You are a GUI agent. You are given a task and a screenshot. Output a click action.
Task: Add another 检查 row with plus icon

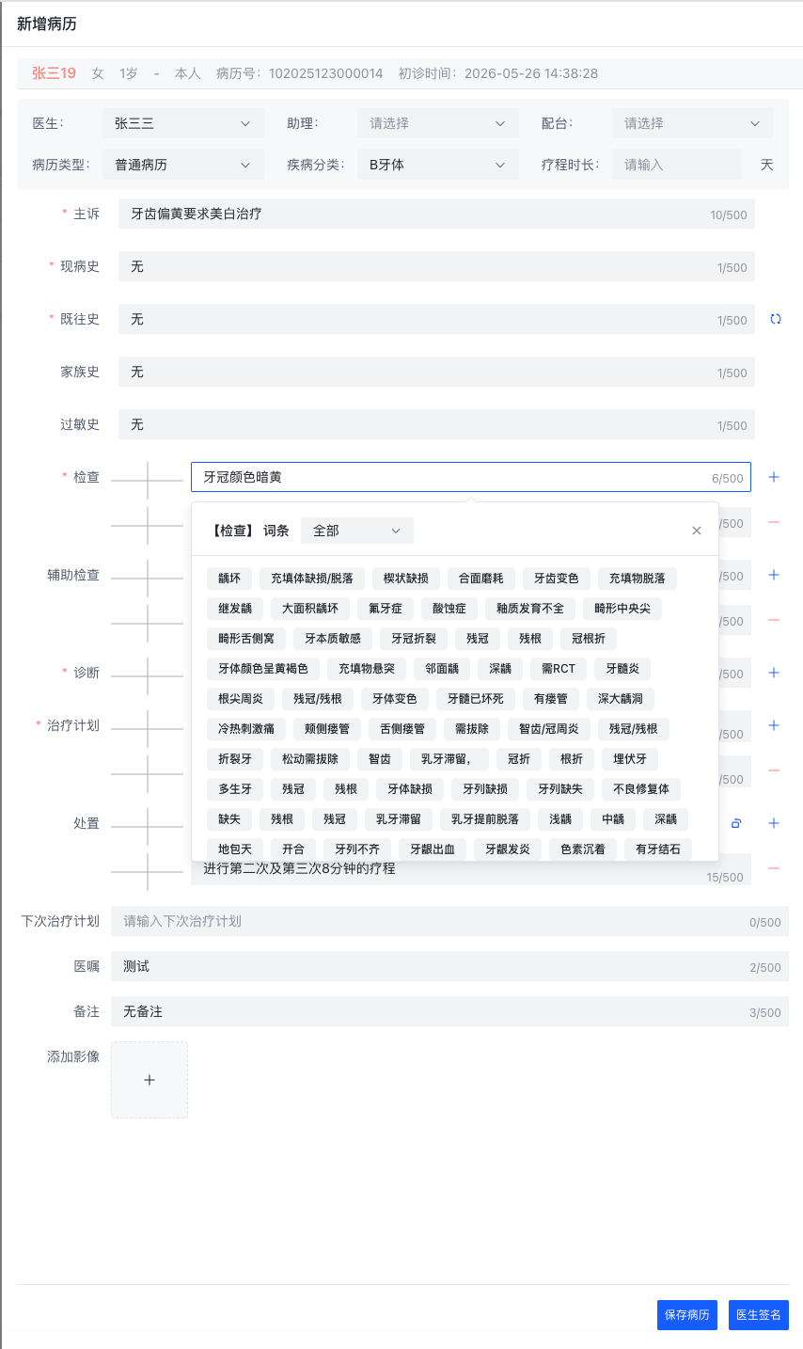774,477
